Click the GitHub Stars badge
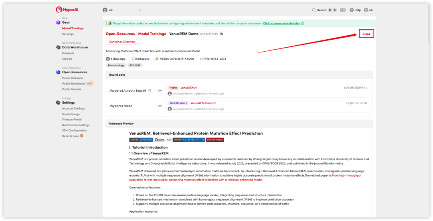This screenshot has width=433, height=221. coord(159,140)
